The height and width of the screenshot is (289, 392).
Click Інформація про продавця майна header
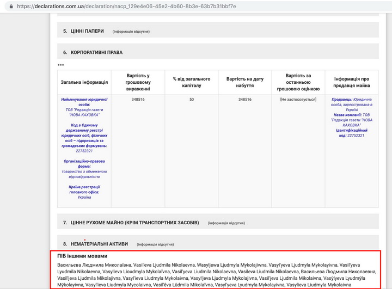pyautogui.click(x=352, y=82)
